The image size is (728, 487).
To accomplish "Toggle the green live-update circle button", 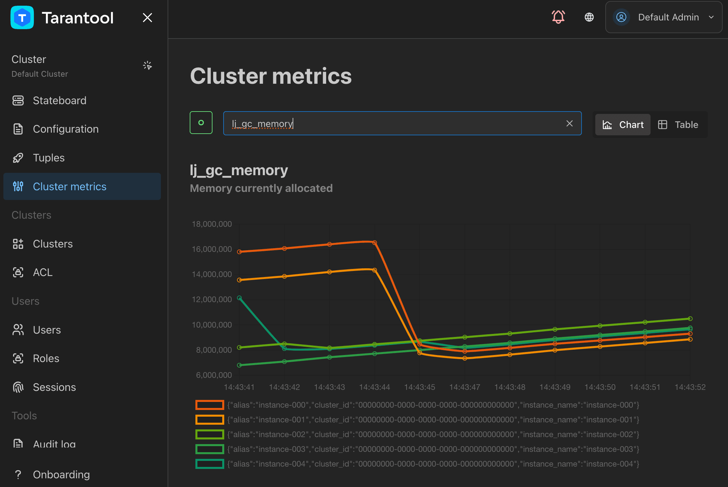I will click(x=201, y=123).
